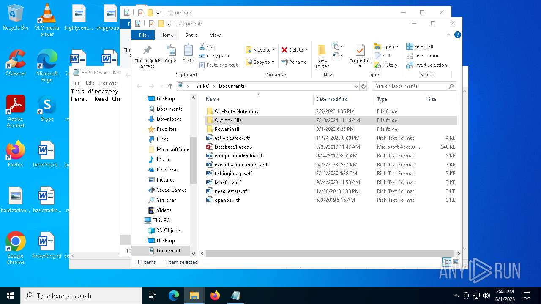Click Microsoft Edge taskbar icon
This screenshot has width=541, height=304.
[x=174, y=296]
